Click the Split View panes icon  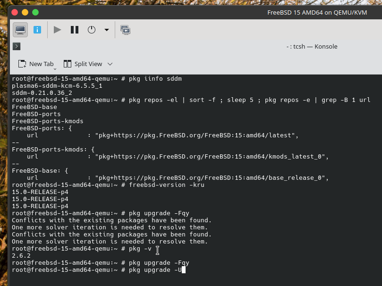click(x=68, y=64)
